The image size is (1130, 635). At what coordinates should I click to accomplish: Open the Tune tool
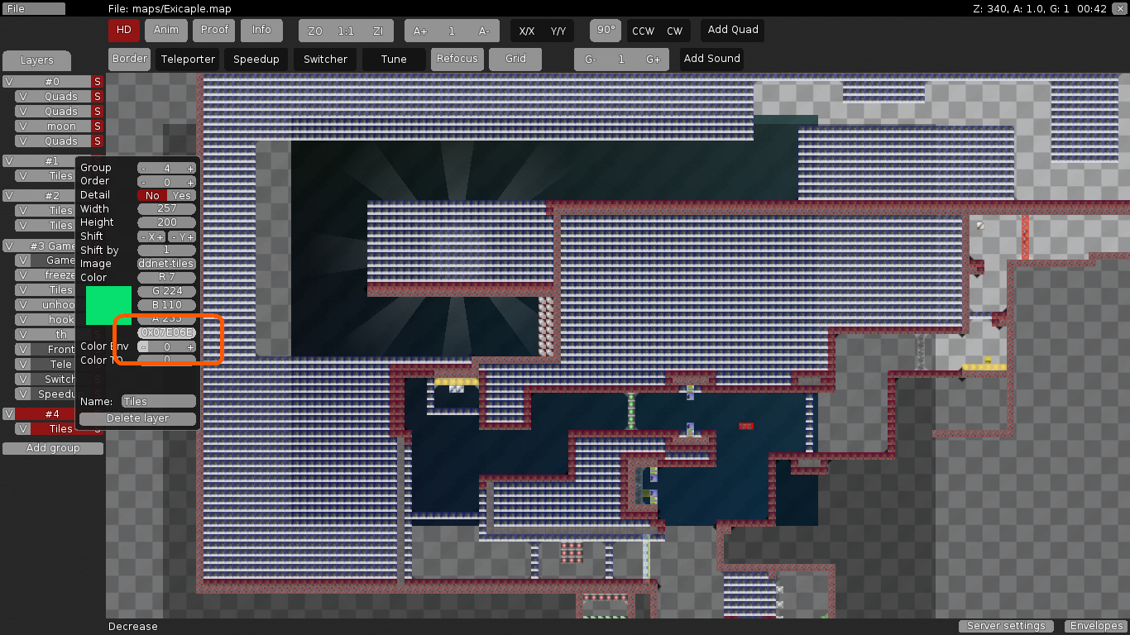pos(393,59)
